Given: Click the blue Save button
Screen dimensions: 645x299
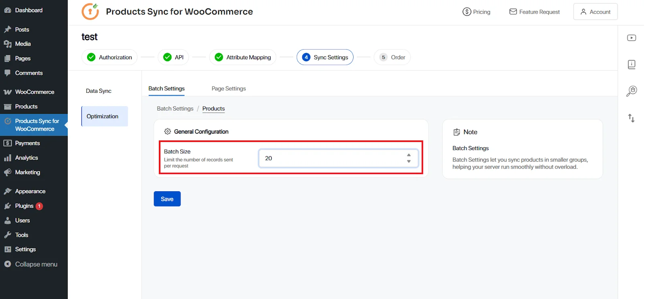Looking at the screenshot, I should coord(167,199).
